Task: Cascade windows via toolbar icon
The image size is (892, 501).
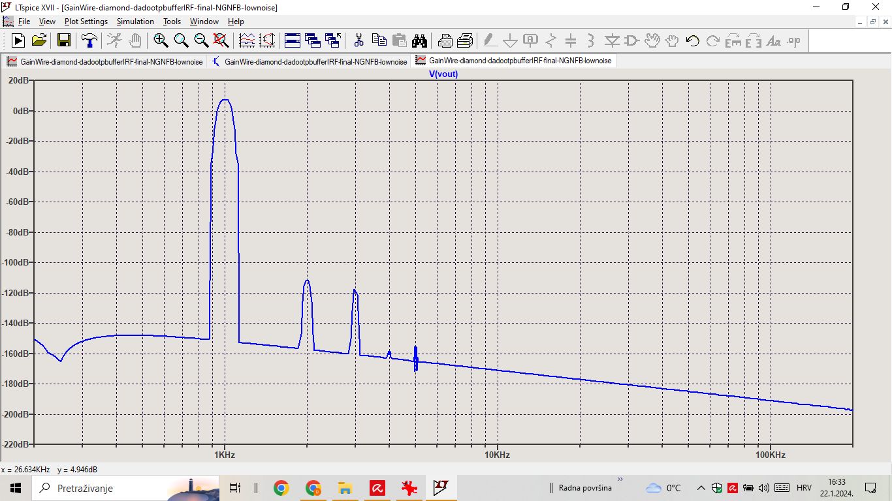Action: [x=313, y=40]
